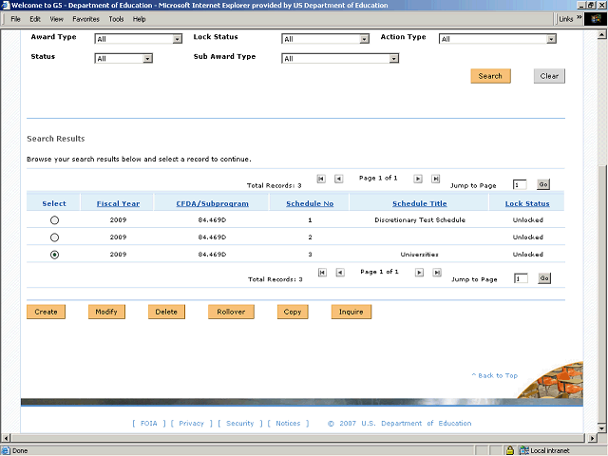Open the Tools menu

[x=116, y=19]
